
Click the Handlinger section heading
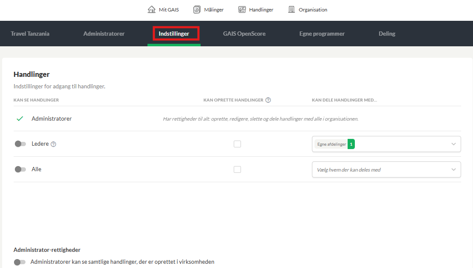(x=32, y=74)
